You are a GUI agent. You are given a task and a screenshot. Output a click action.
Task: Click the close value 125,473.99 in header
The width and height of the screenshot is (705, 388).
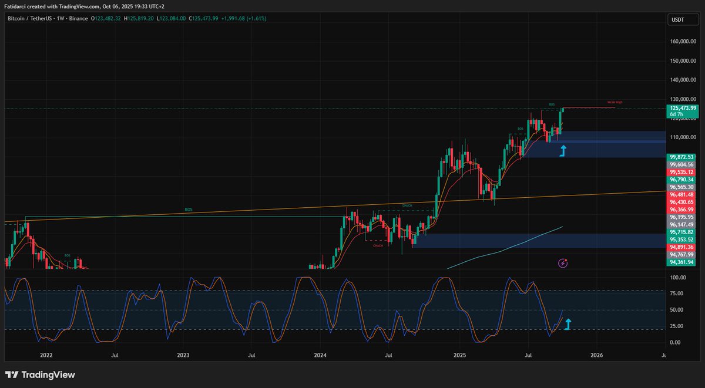click(x=206, y=19)
